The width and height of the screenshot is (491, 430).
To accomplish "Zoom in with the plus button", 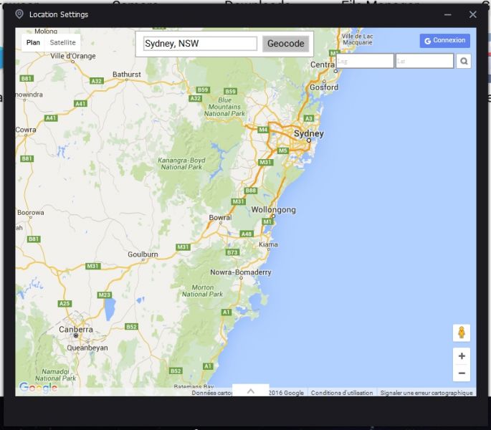I will click(462, 356).
